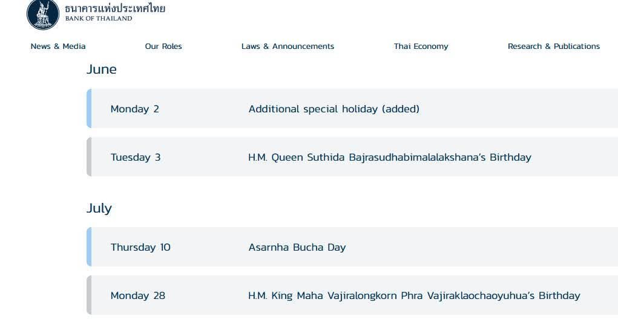Select the Tuesday 3 holiday row
618x334 pixels.
click(x=352, y=157)
